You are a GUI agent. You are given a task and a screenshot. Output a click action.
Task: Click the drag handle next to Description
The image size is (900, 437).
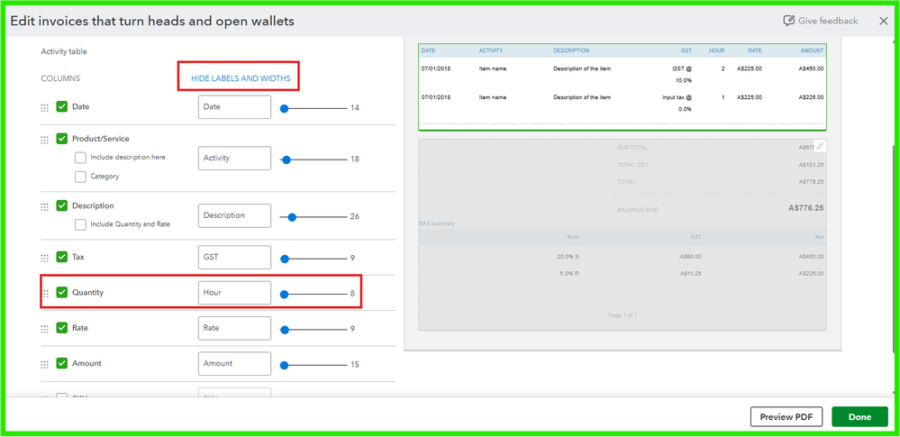pos(45,206)
